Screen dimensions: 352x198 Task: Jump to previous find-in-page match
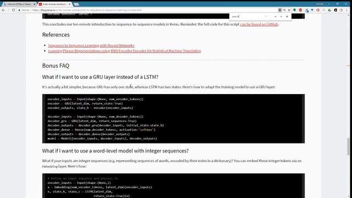(275, 16)
